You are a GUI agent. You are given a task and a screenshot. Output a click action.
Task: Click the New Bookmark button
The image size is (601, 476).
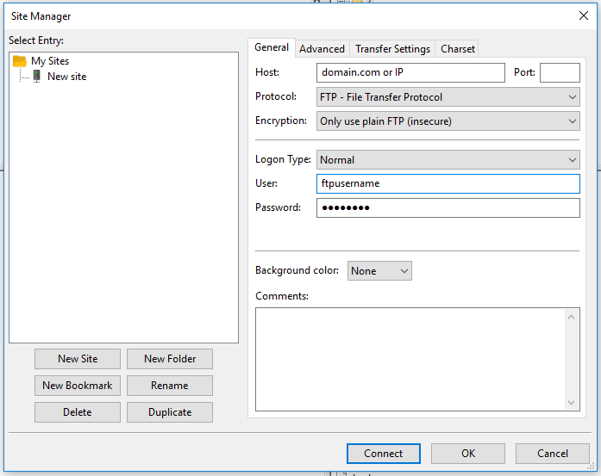[x=78, y=386]
